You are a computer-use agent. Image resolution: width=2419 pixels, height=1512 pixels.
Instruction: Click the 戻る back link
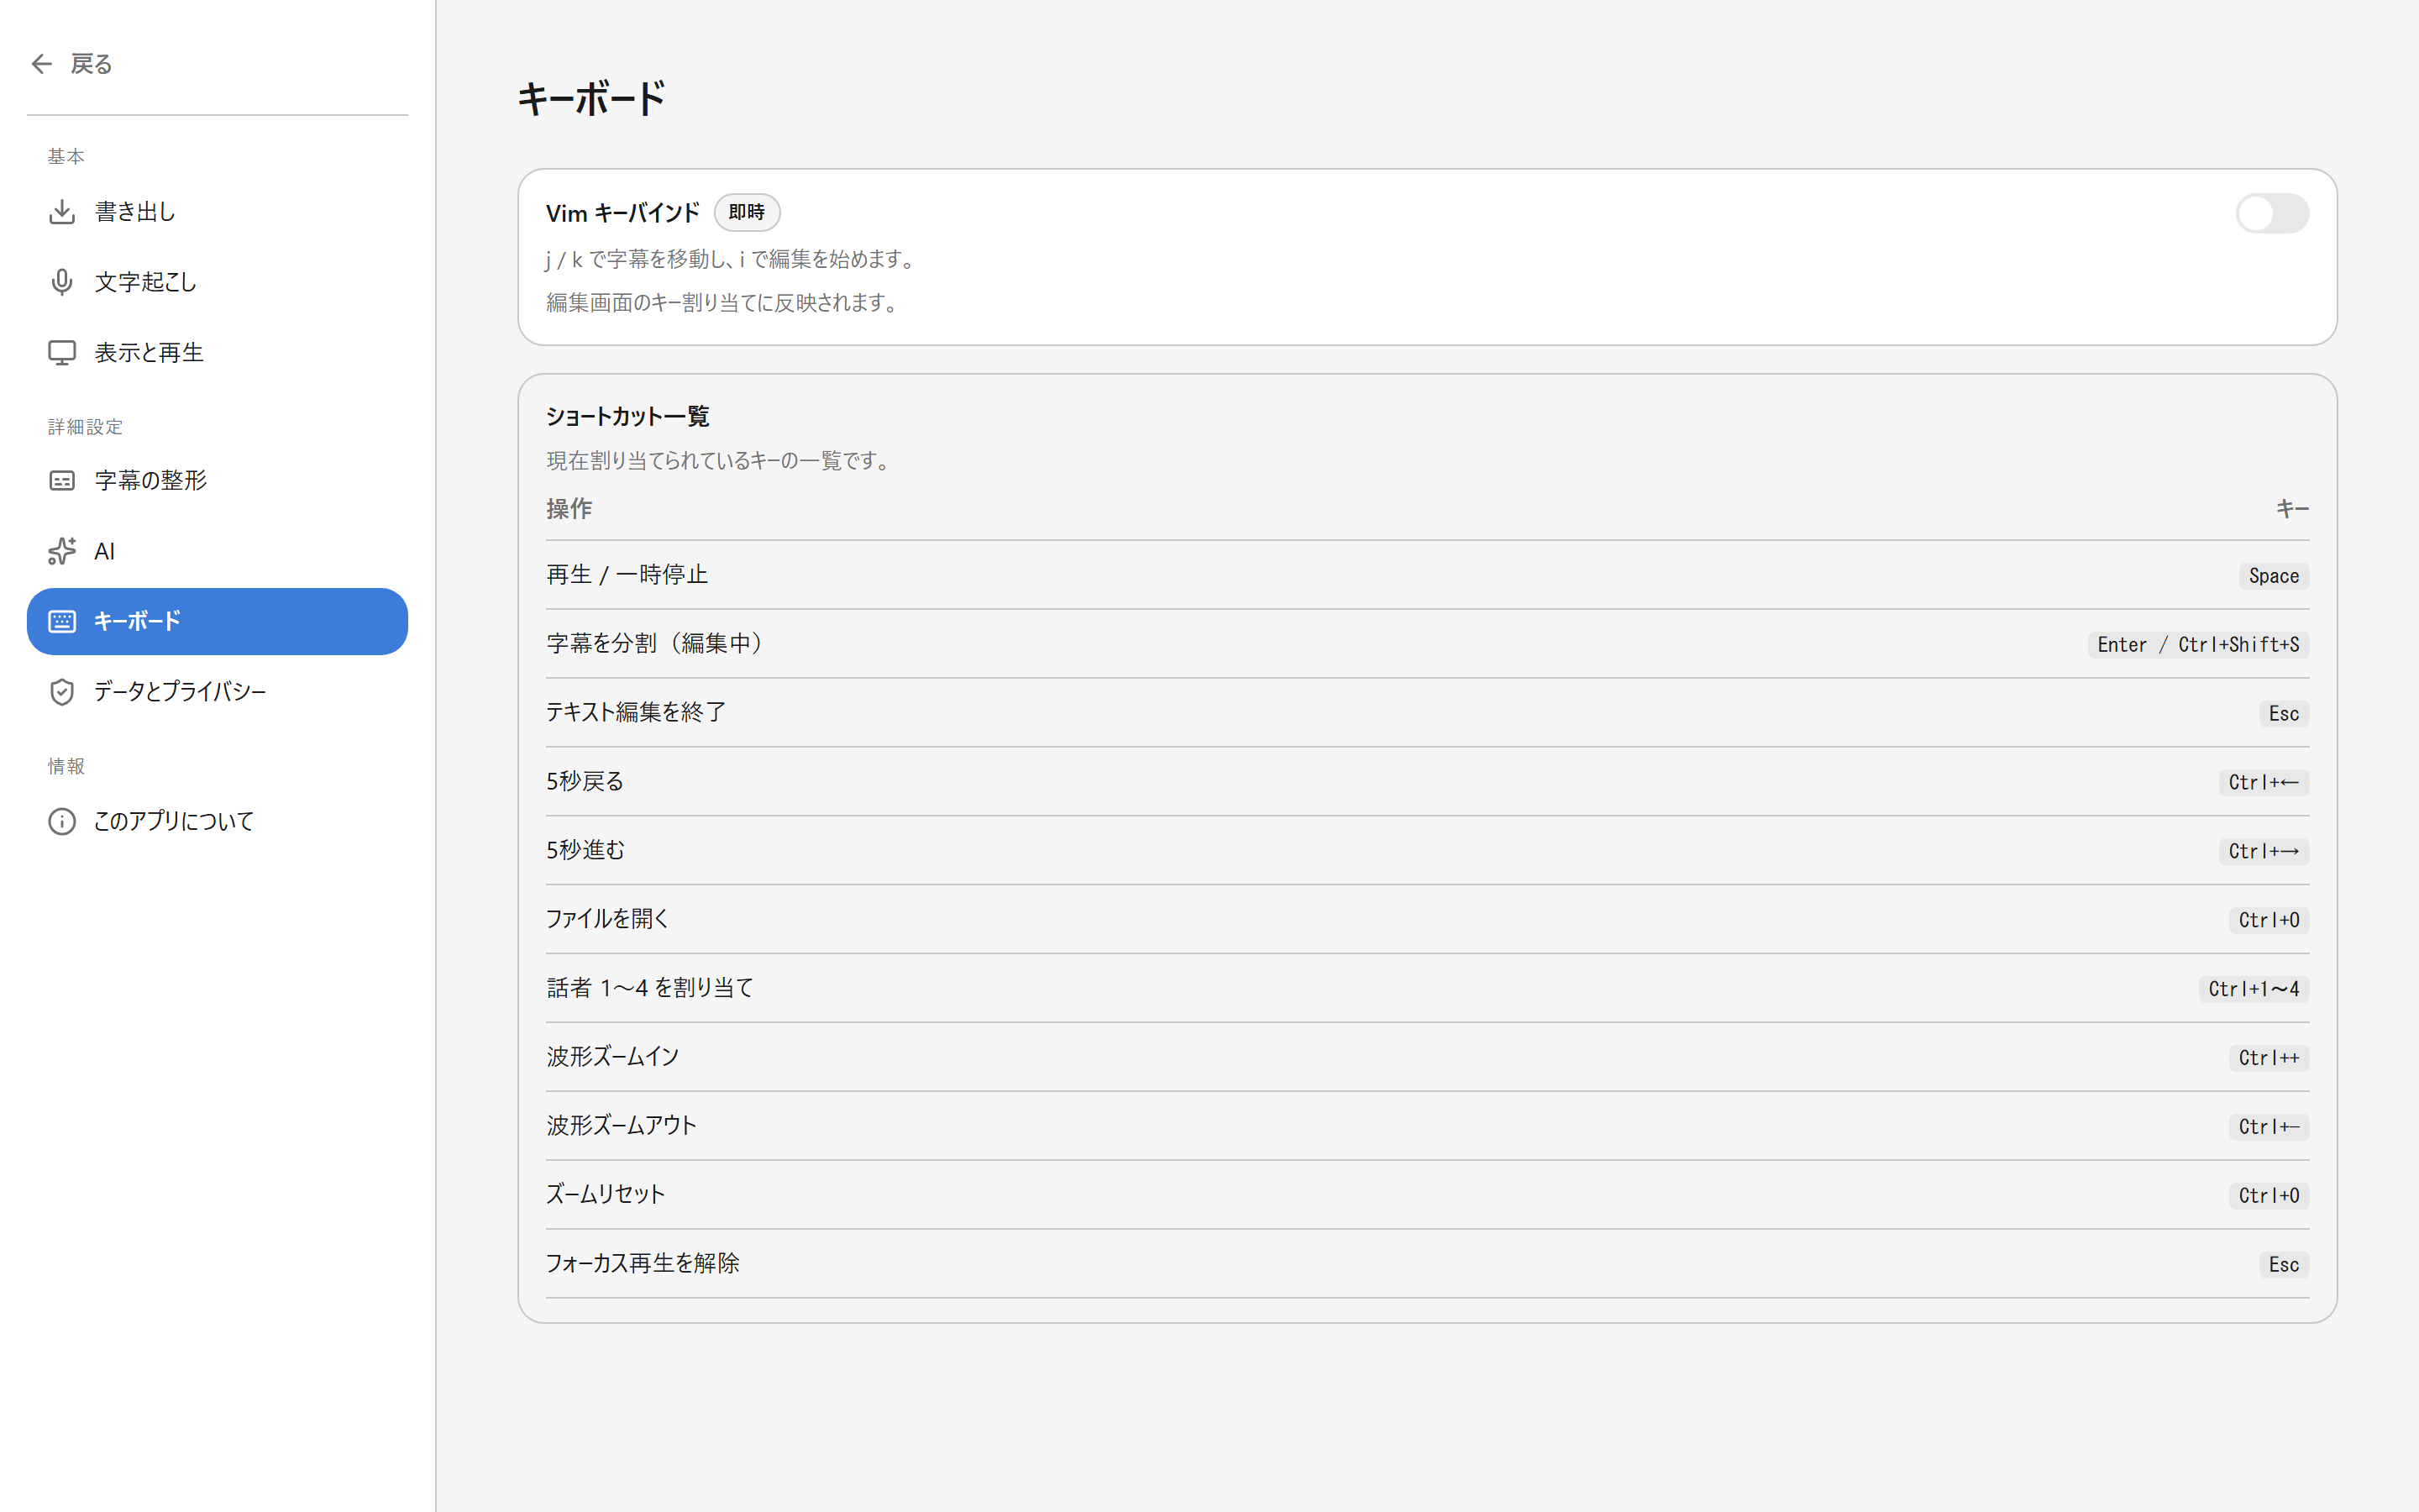tap(72, 64)
